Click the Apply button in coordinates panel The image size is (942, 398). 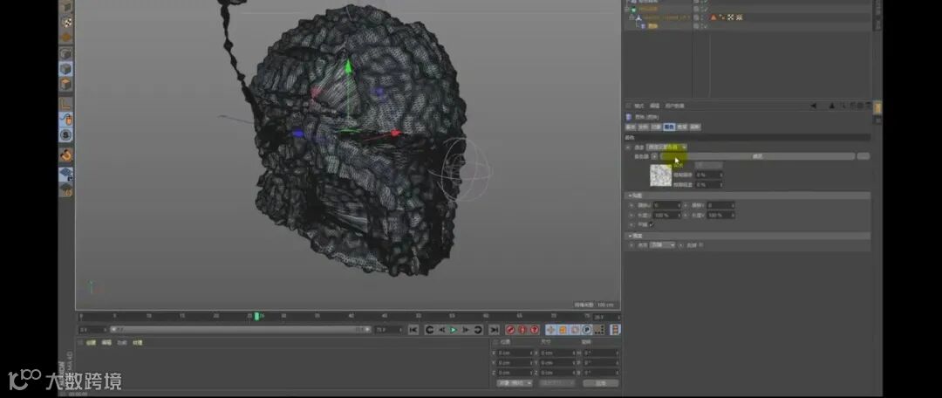click(x=600, y=383)
